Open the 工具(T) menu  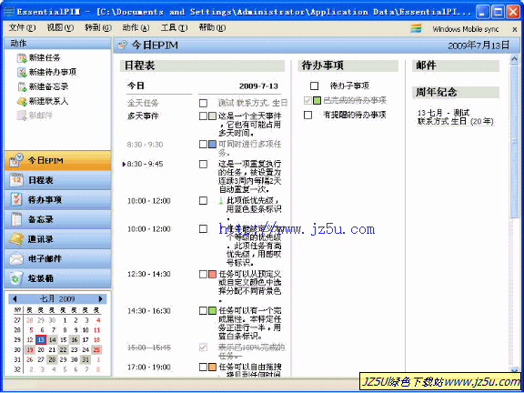[x=174, y=27]
